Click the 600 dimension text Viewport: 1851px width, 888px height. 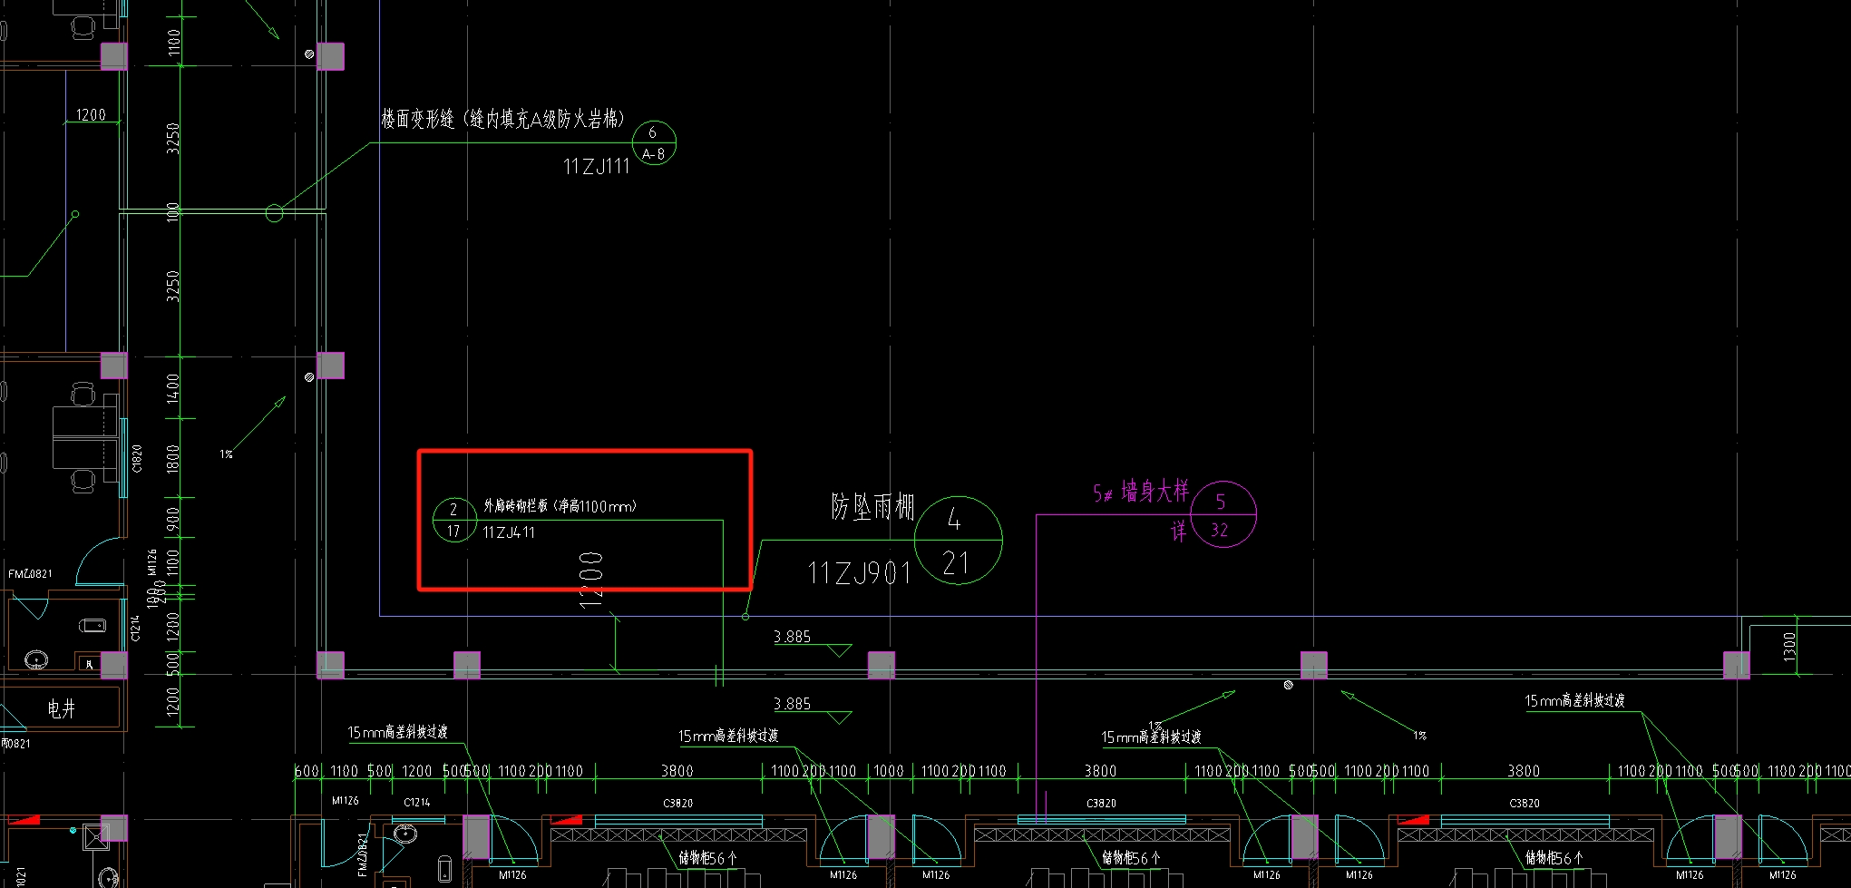point(307,771)
